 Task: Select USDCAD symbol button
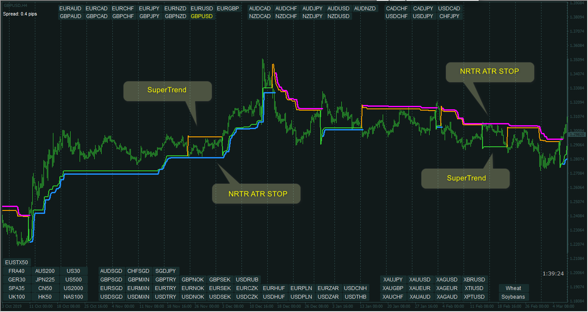(449, 9)
